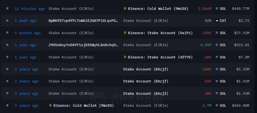
Task: Click the Solana chain icon beside '5 months ago'
Action: coord(7,33)
